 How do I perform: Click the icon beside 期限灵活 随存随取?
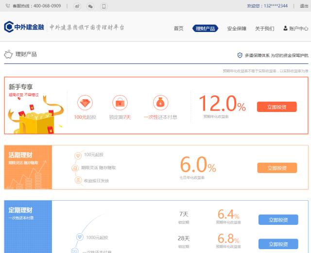[x=75, y=168]
